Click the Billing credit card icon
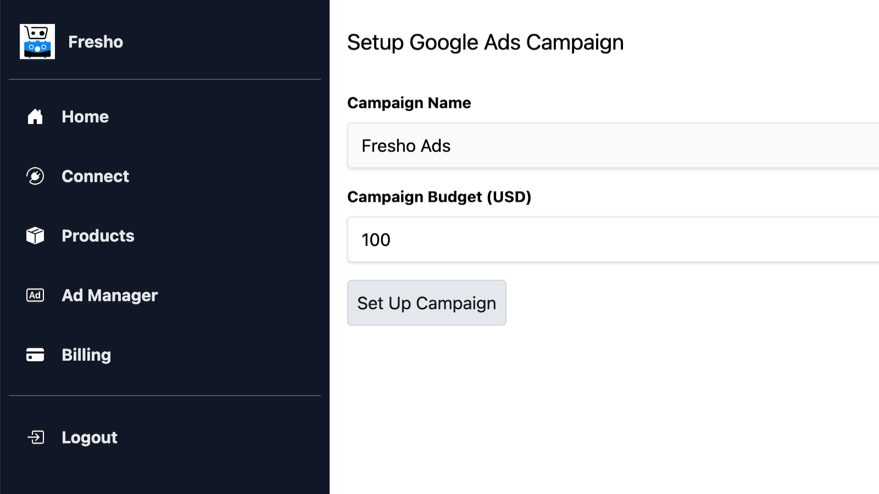The height and width of the screenshot is (494, 879). (35, 355)
